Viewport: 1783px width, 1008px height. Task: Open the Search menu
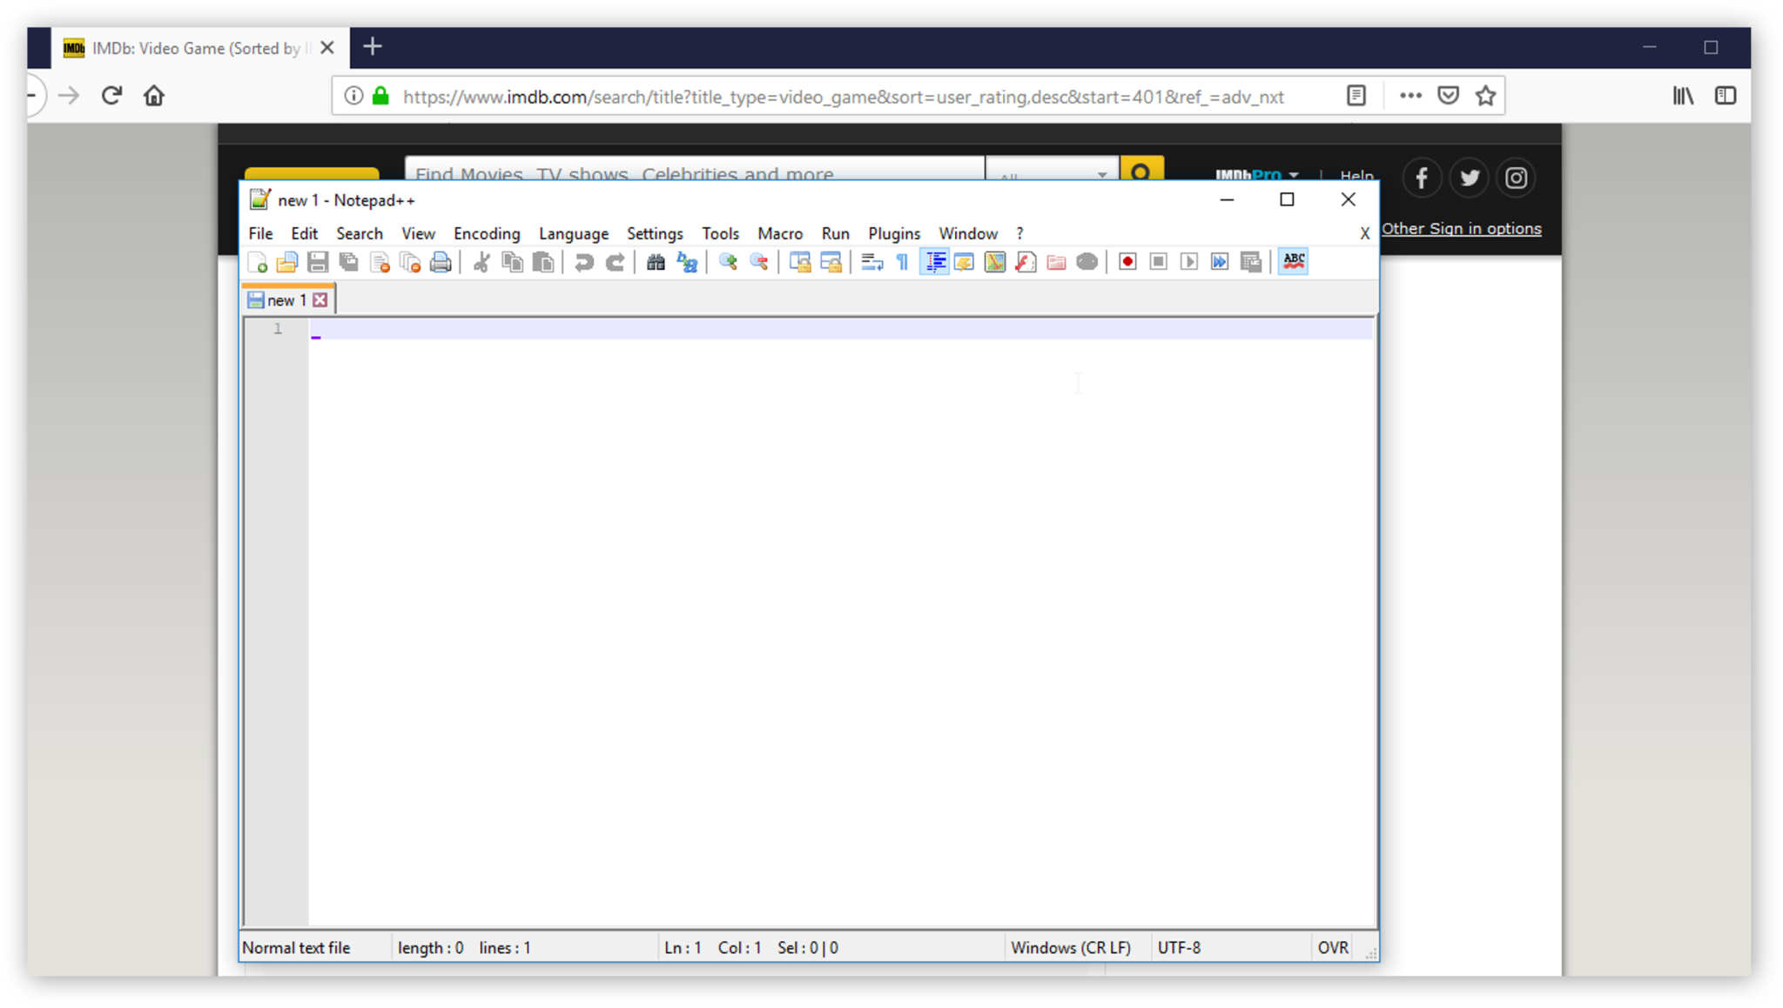pos(360,233)
